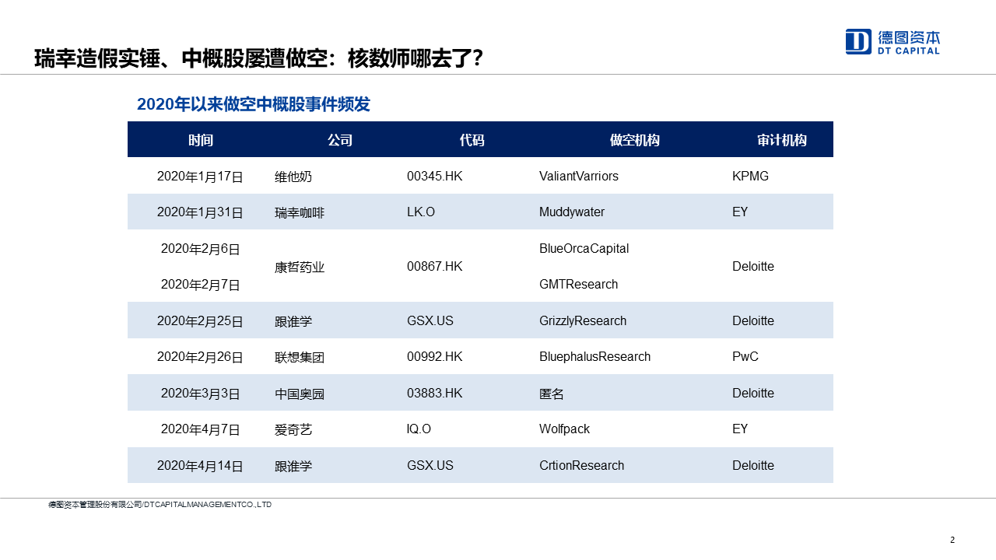Click the subtitle 2020年以来做空中概股事件频发

(254, 104)
